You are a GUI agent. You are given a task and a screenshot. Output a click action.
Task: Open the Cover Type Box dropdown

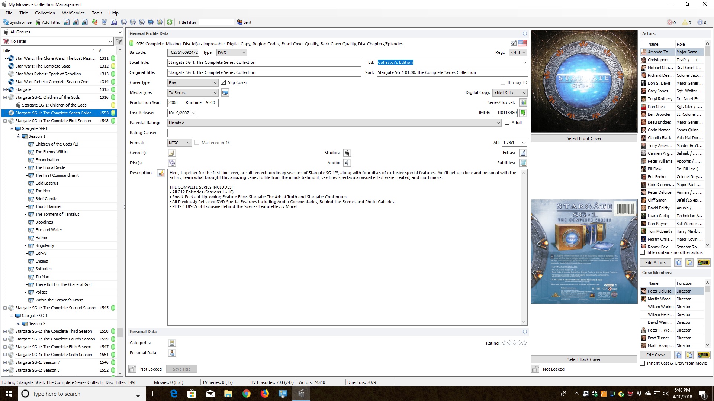(193, 83)
